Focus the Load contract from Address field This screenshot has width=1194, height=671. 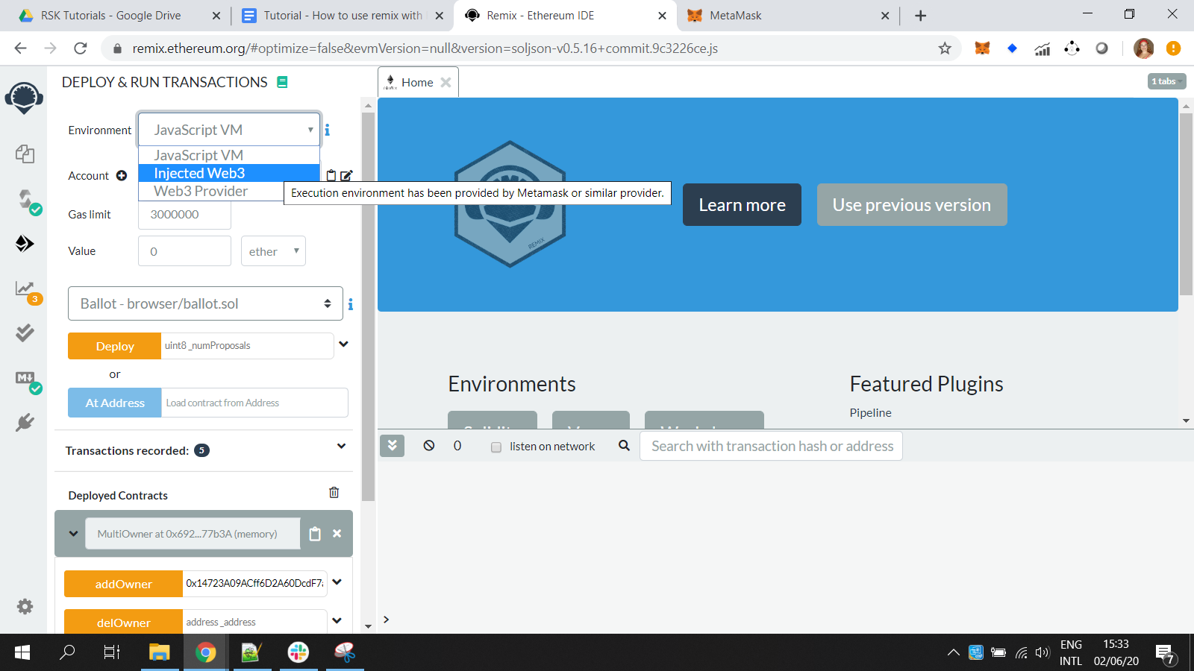click(x=254, y=403)
